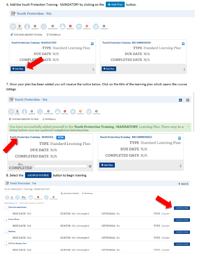Go back using the Back link

click(183, 184)
